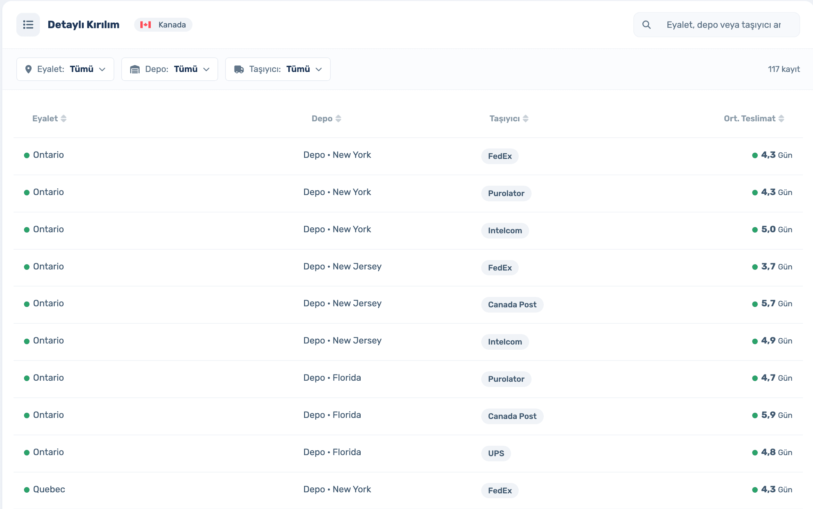813x509 pixels.
Task: Focus the Eyalet, depo veya taşıyıcı search field
Action: (x=716, y=25)
